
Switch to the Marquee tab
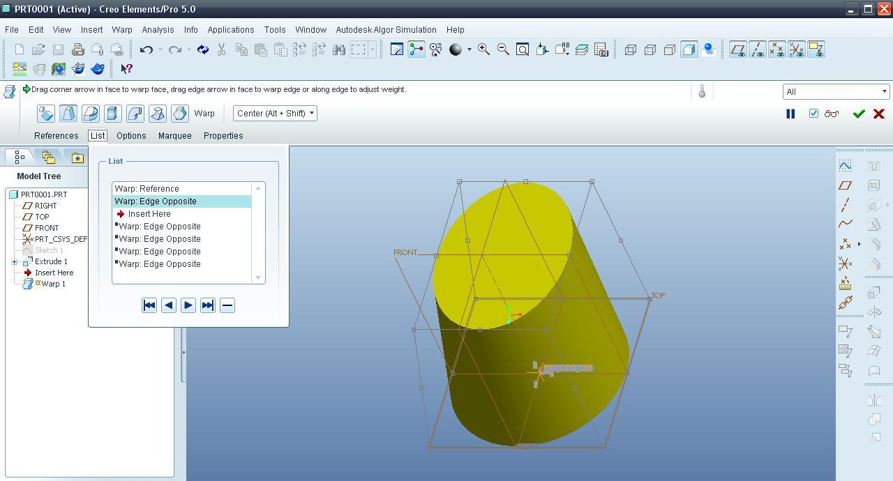175,136
